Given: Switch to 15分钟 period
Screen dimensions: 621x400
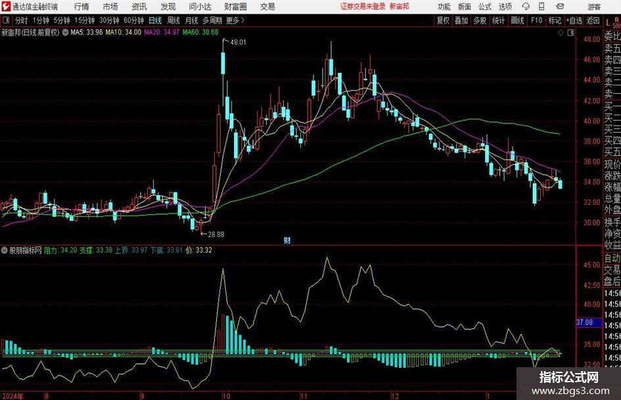Looking at the screenshot, I should pyautogui.click(x=85, y=20).
